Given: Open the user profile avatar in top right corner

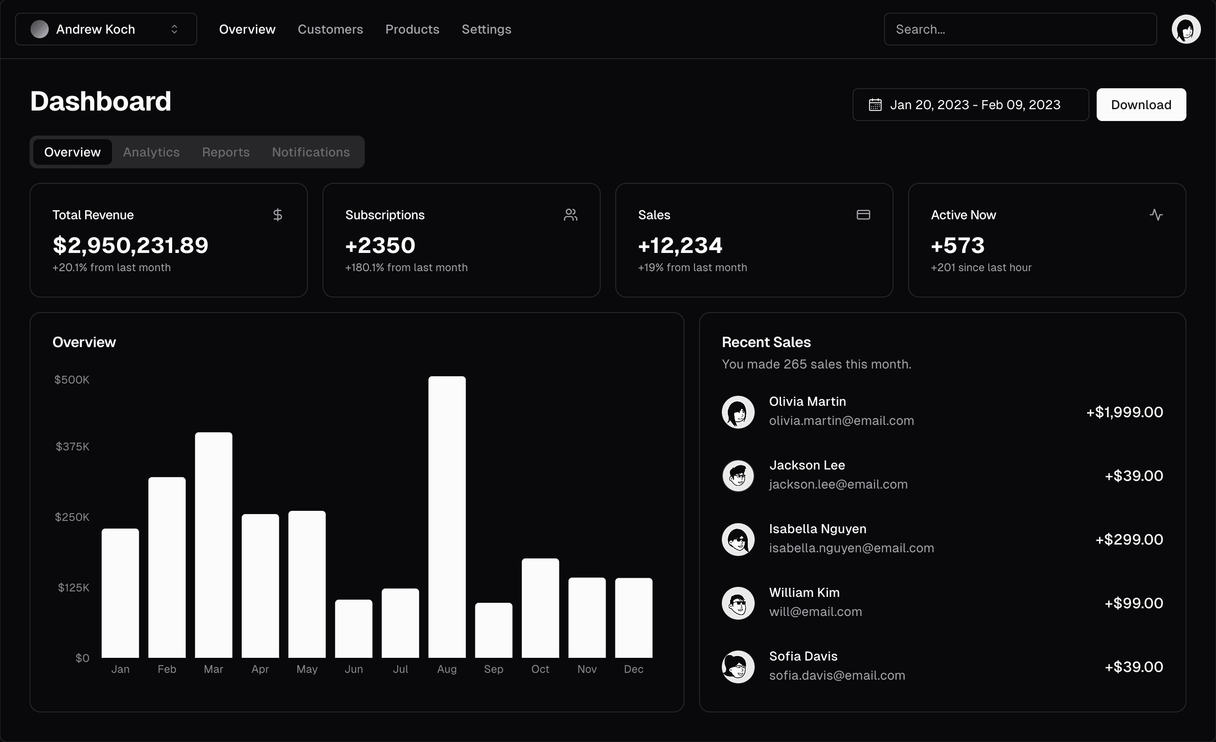Looking at the screenshot, I should 1187,29.
